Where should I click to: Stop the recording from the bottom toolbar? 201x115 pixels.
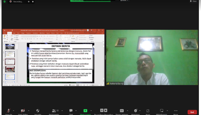point(106,110)
